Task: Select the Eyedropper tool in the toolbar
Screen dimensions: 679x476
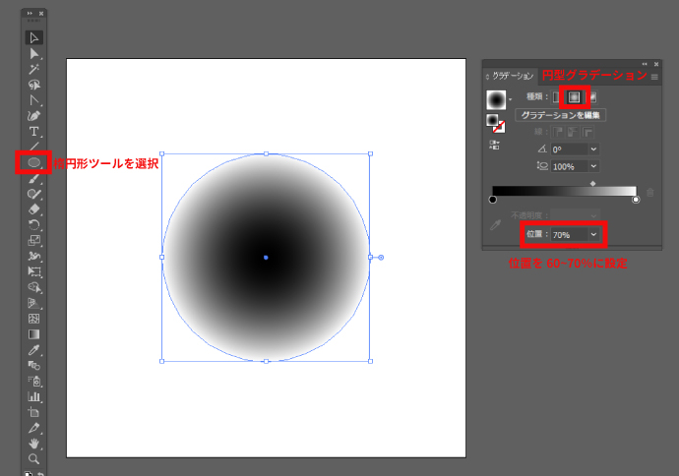Action: click(x=33, y=350)
